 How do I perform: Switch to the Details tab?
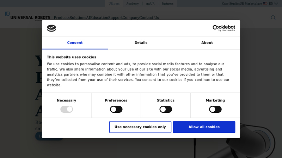141,43
